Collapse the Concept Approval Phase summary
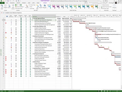122x92 pixels. click(33, 18)
